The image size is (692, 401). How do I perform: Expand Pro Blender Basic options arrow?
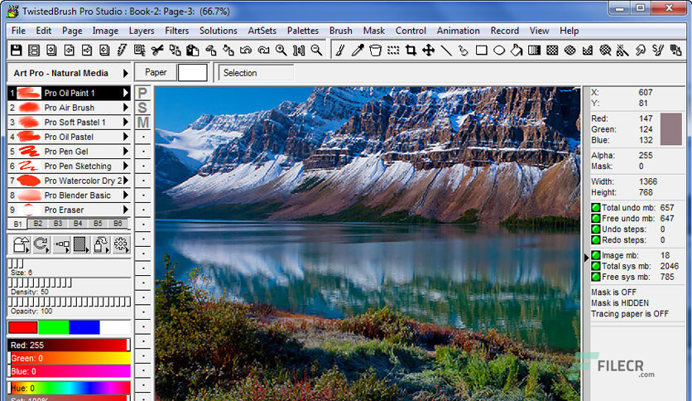tap(126, 195)
